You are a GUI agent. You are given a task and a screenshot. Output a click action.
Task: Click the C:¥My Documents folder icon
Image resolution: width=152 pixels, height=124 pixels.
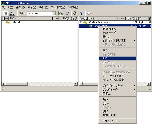coord(85,23)
